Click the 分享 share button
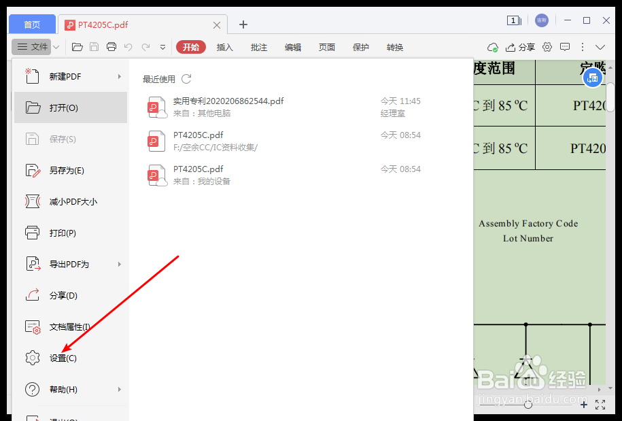The width and height of the screenshot is (622, 421). (520, 47)
